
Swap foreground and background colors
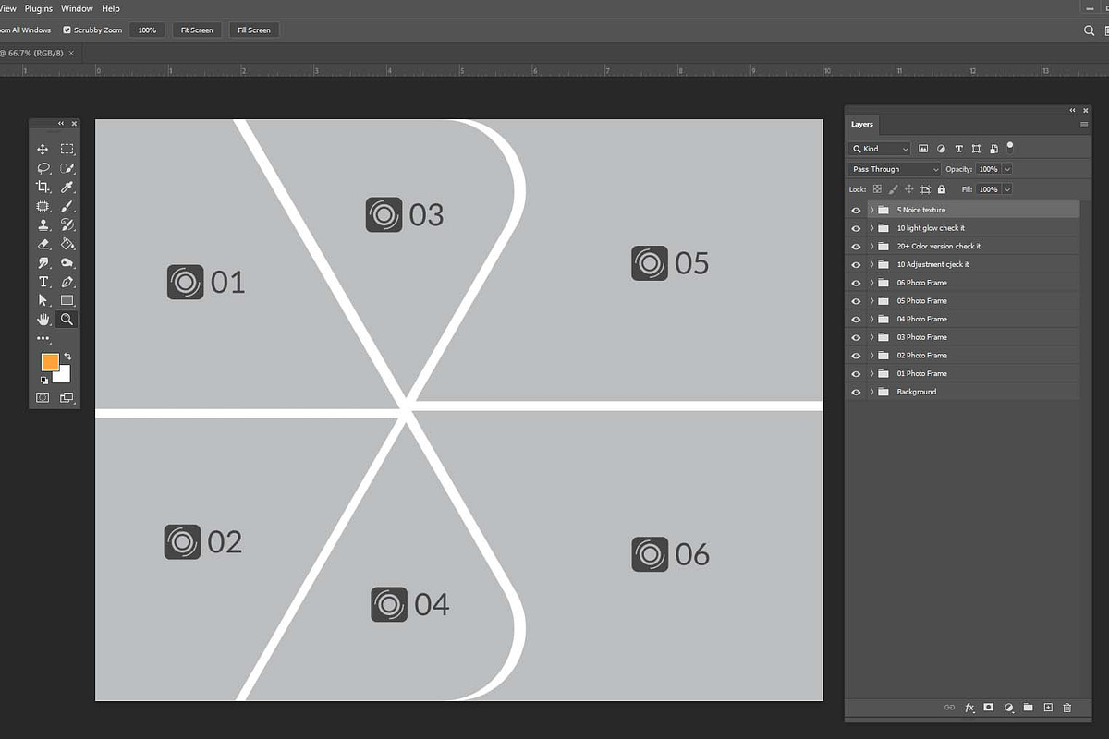pyautogui.click(x=67, y=356)
